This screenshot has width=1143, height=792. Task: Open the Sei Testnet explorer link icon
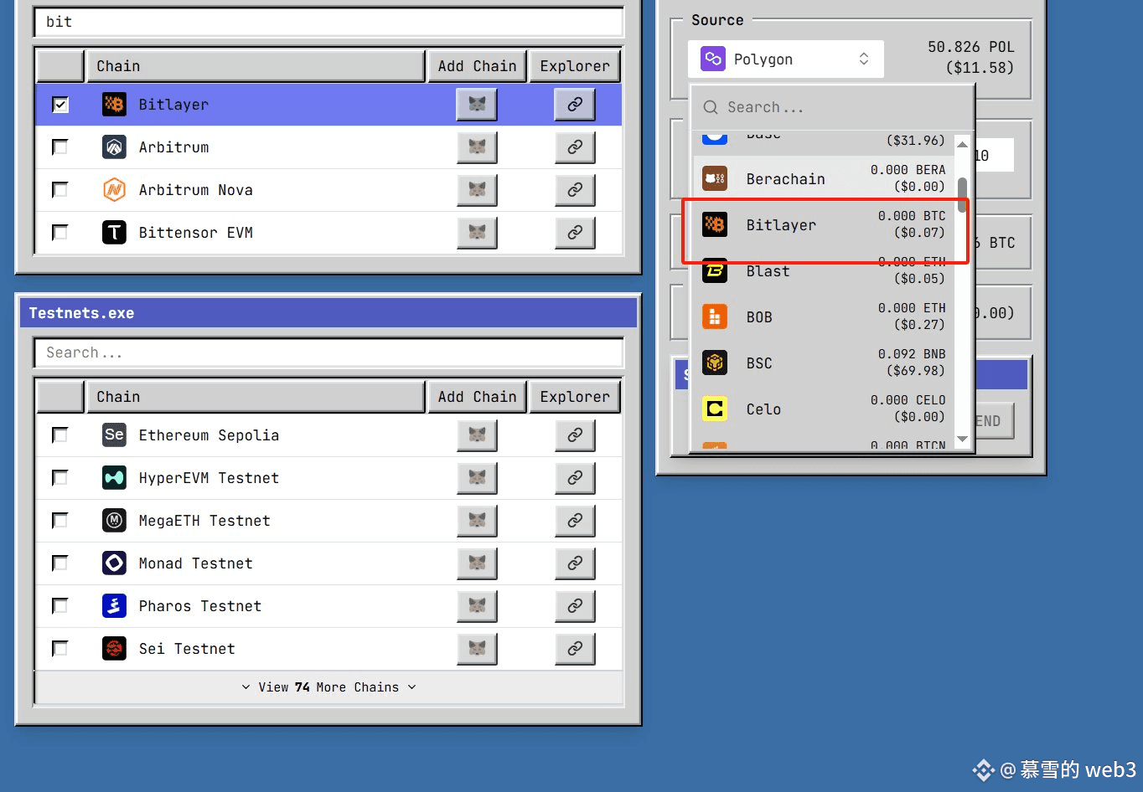575,649
